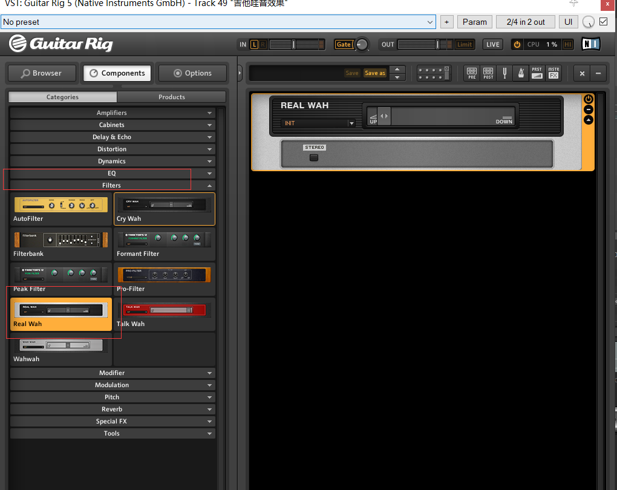Expand the Tools category
Viewport: 617px width, 490px height.
coord(112,433)
